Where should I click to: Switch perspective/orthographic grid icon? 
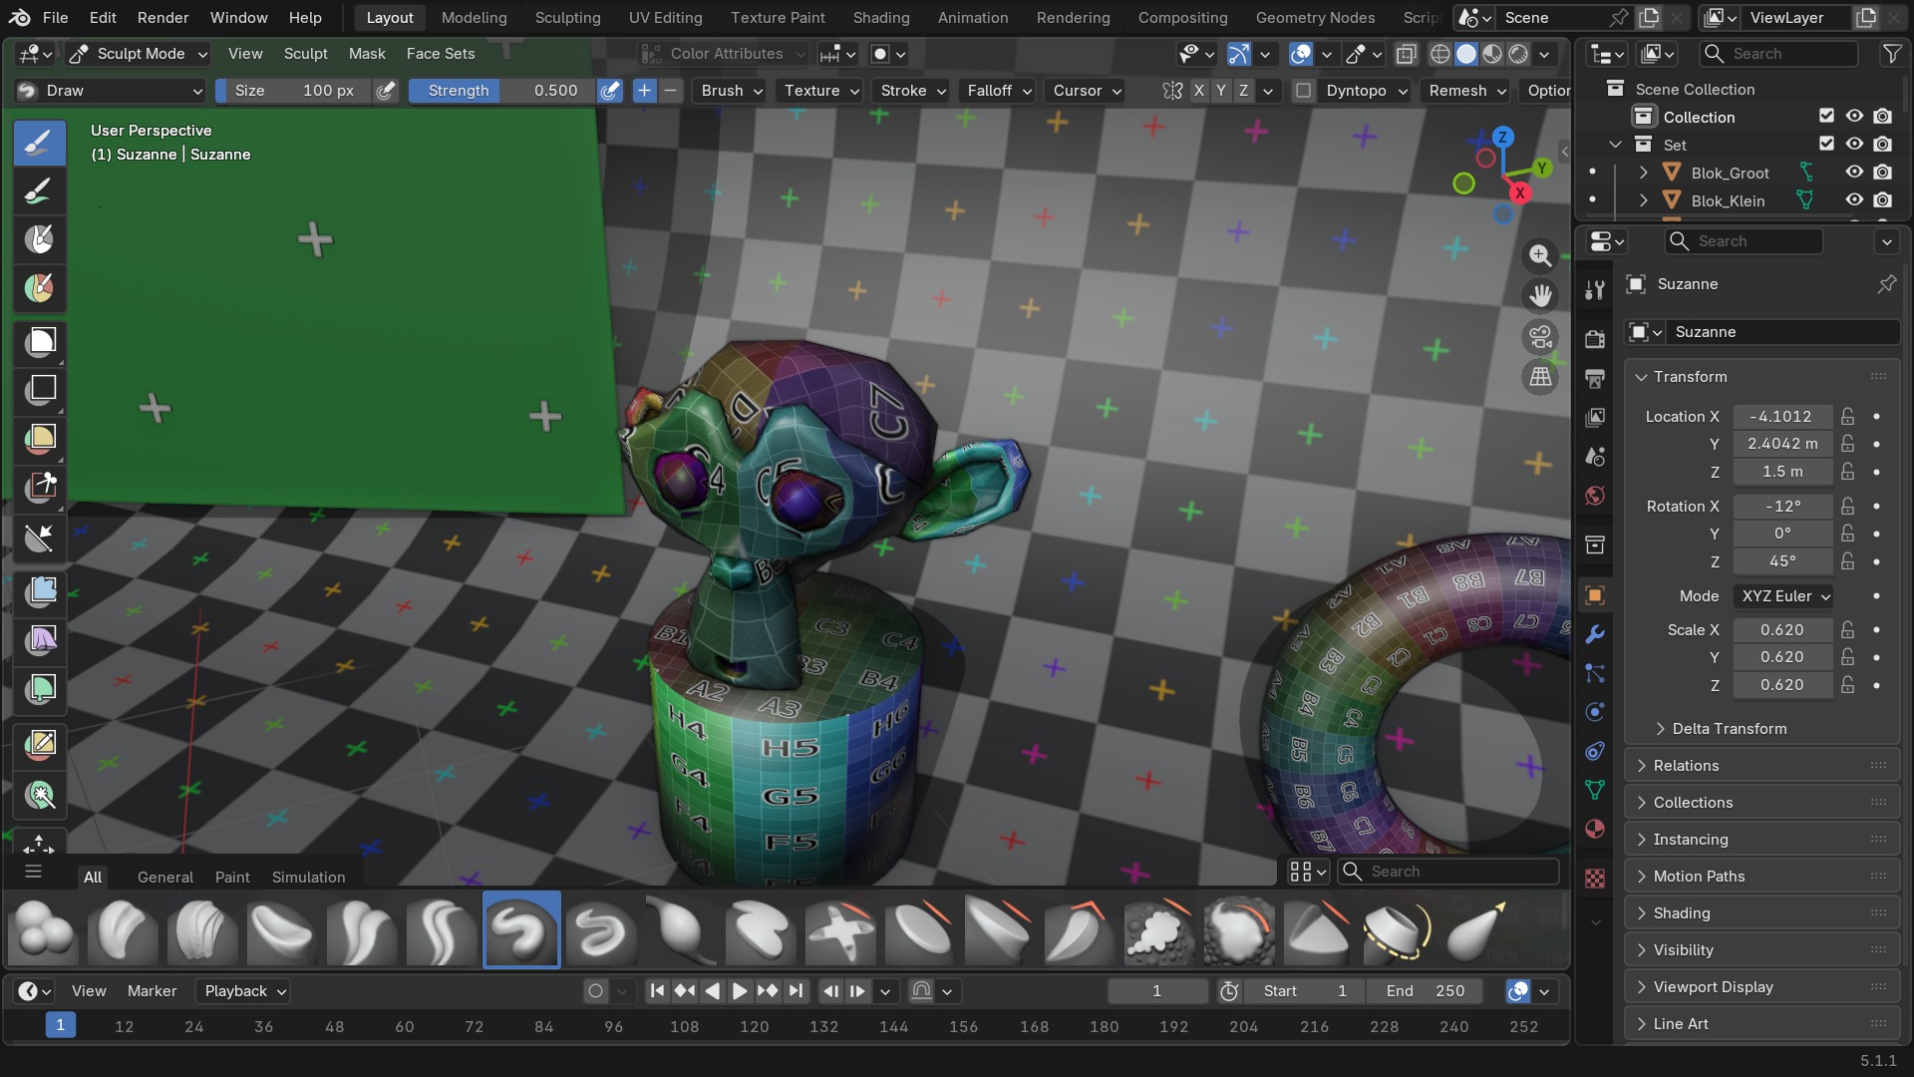tap(1540, 377)
